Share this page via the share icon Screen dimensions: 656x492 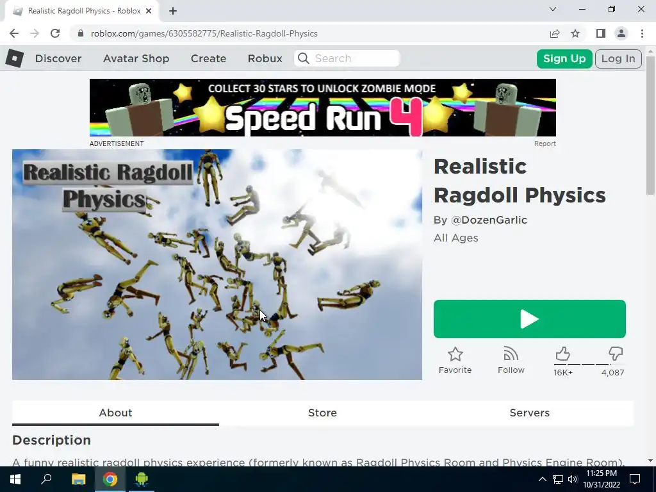555,33
